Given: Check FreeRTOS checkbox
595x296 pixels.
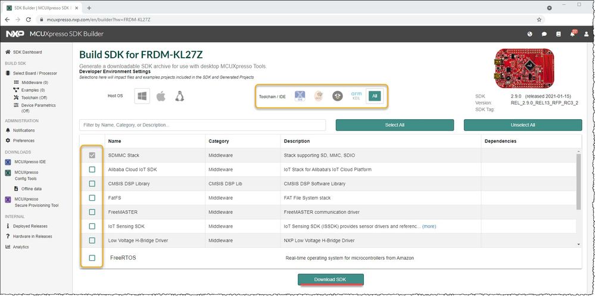Looking at the screenshot, I should click(x=92, y=258).
